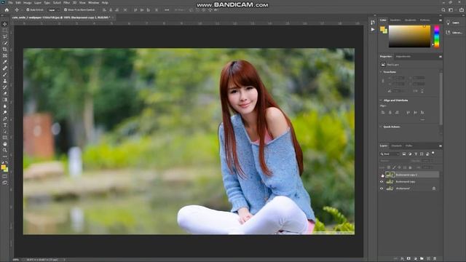466x262 pixels.
Task: Collapse the Quick Actions section
Action: tap(382, 127)
